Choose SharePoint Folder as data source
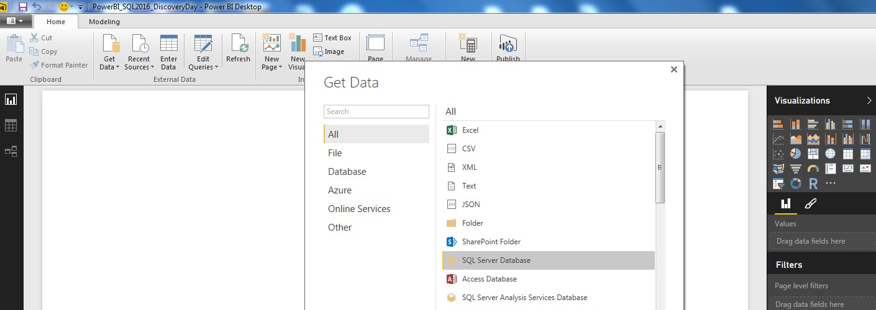This screenshot has height=310, width=876. pyautogui.click(x=549, y=242)
